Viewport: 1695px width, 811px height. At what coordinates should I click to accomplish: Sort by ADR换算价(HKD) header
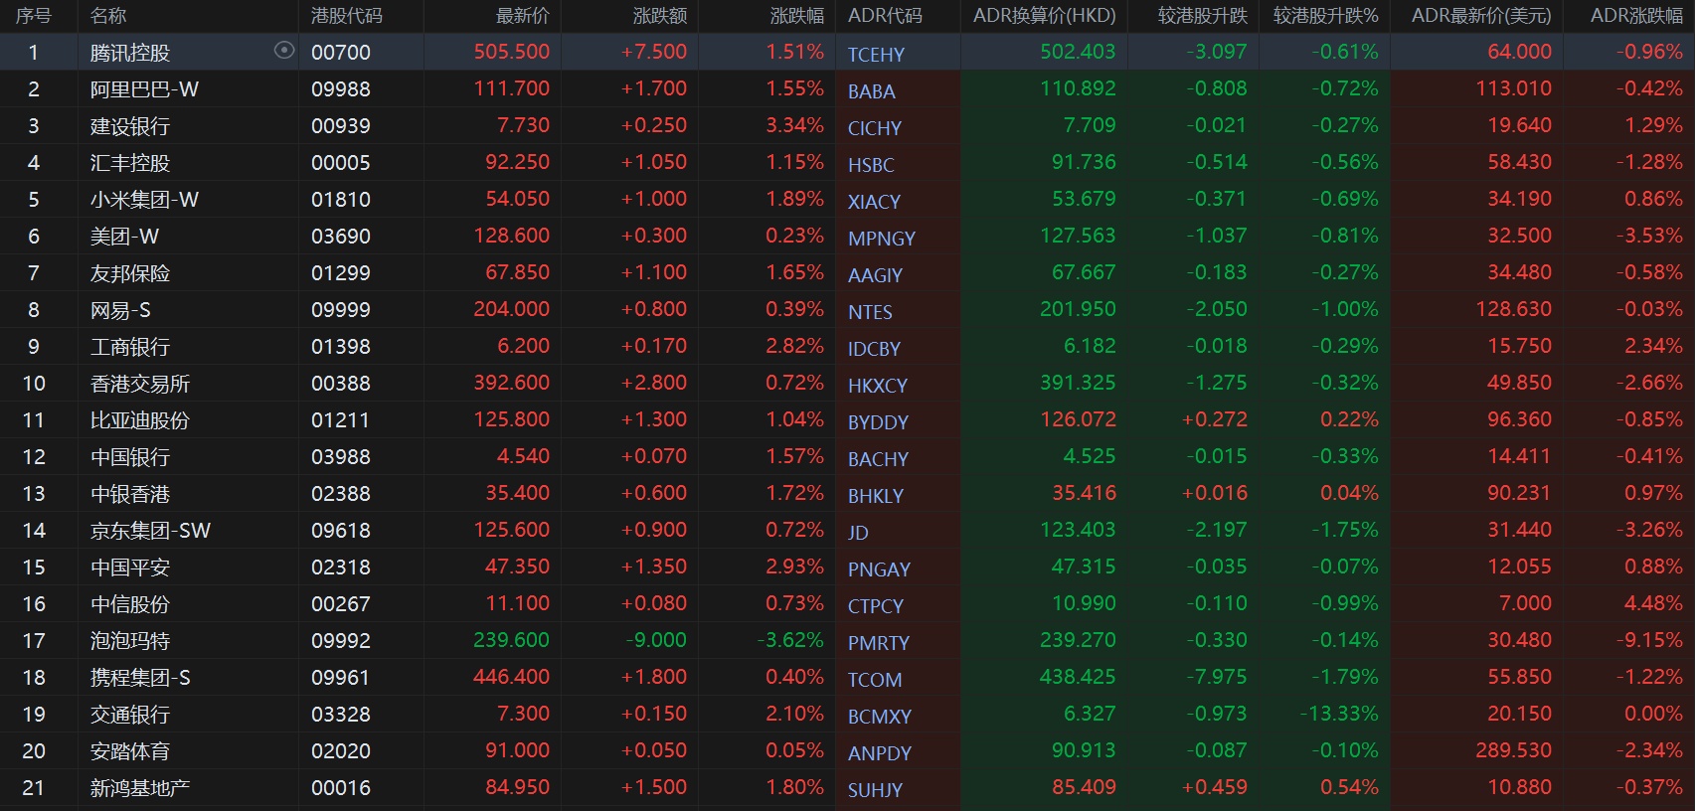click(x=1044, y=16)
